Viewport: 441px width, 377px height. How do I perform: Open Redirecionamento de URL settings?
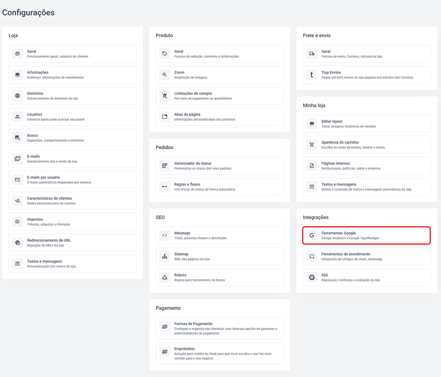coord(72,243)
